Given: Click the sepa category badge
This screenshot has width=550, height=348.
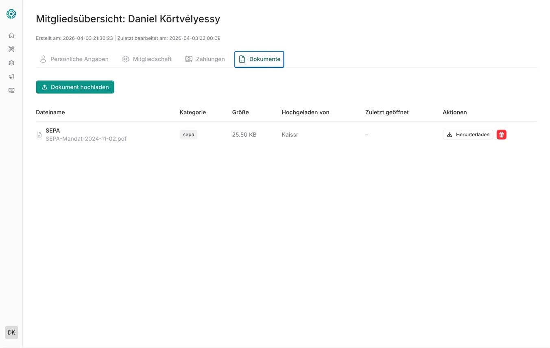Looking at the screenshot, I should pos(188,135).
